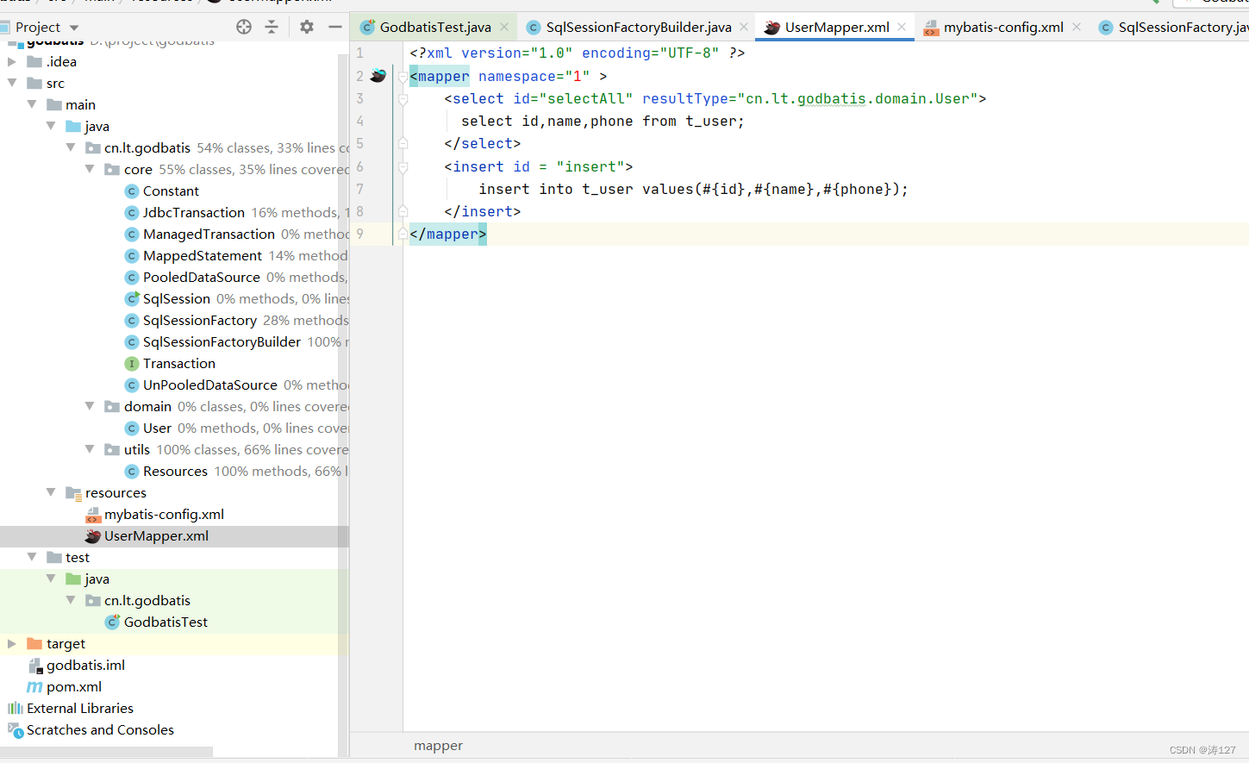
Task: Close the mybatis-config.xml tab
Action: [x=1077, y=27]
